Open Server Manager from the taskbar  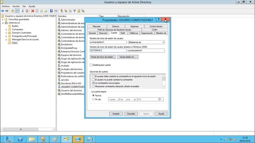click(8, 139)
